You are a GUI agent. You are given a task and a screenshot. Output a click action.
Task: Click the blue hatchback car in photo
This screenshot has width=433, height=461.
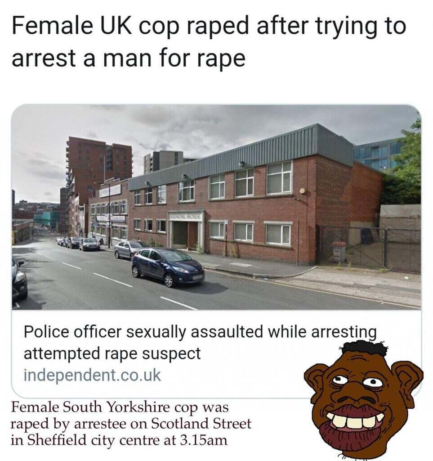tap(168, 267)
